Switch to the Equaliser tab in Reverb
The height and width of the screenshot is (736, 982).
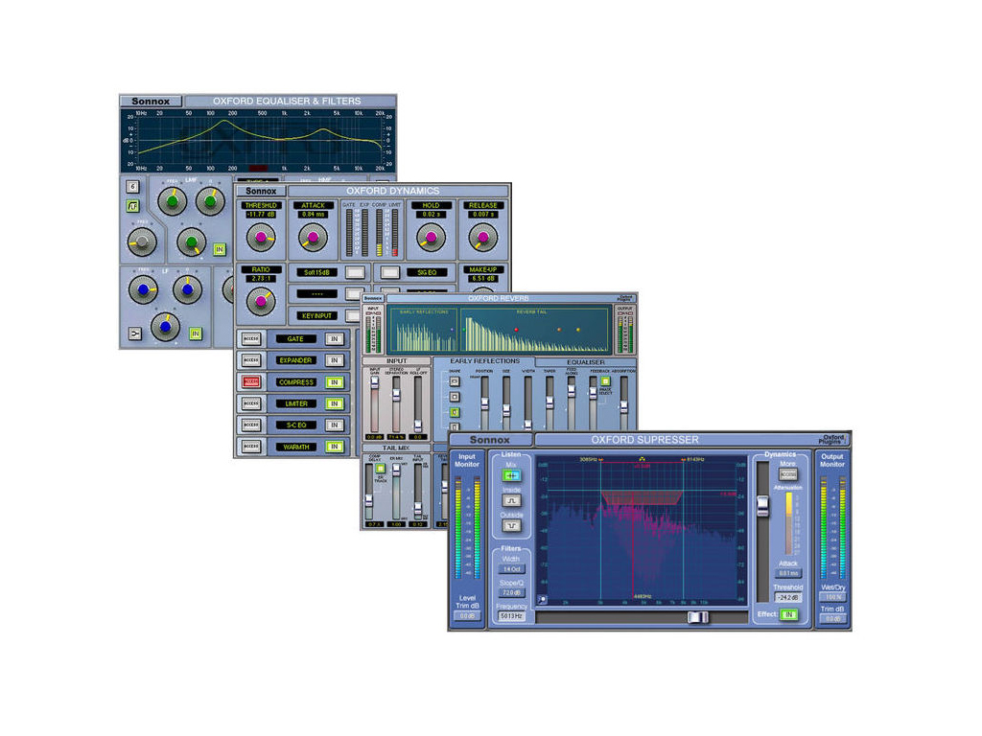click(x=585, y=362)
